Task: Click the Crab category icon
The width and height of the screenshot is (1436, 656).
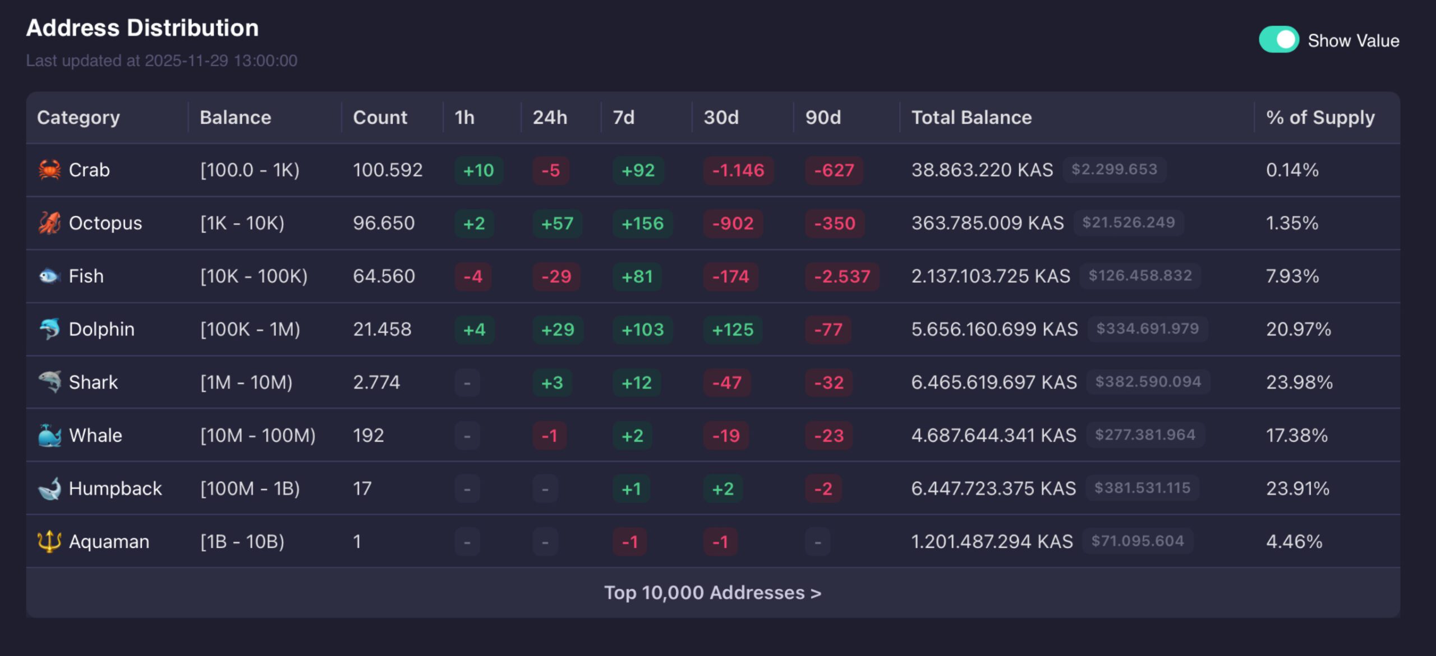Action: pyautogui.click(x=49, y=169)
